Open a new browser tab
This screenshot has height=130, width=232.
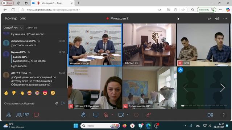pos(78,3)
